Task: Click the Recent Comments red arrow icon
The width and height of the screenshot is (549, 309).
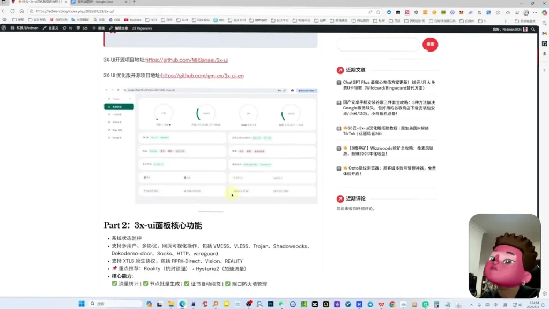Action: [340, 198]
